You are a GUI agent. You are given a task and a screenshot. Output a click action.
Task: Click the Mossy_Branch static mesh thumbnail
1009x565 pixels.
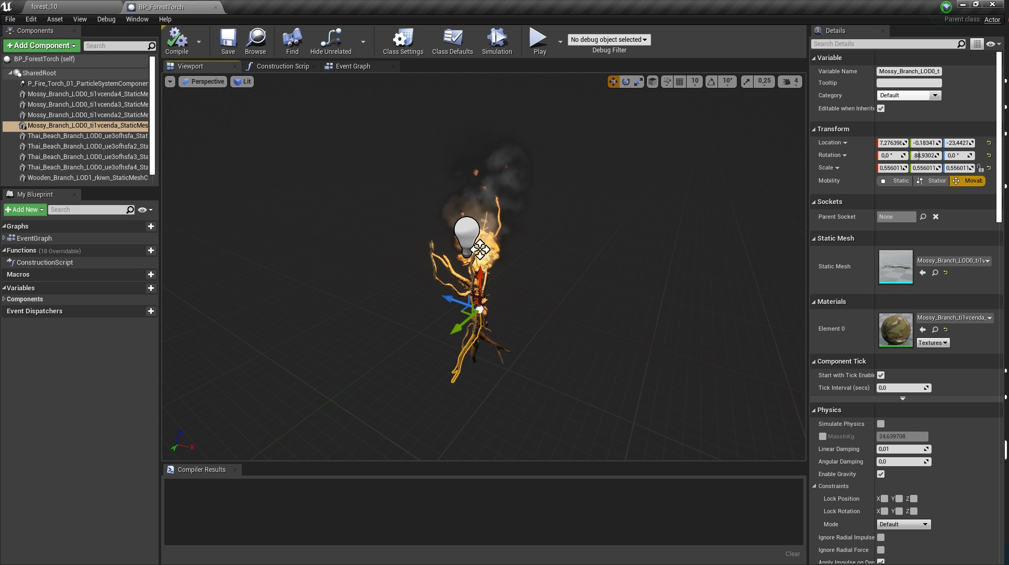pyautogui.click(x=895, y=267)
